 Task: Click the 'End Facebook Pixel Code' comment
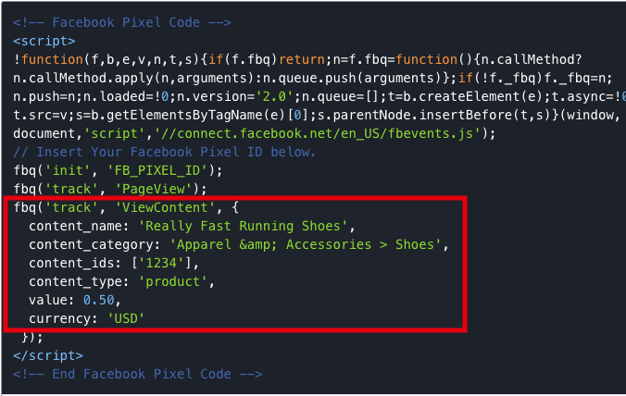pyautogui.click(x=138, y=374)
